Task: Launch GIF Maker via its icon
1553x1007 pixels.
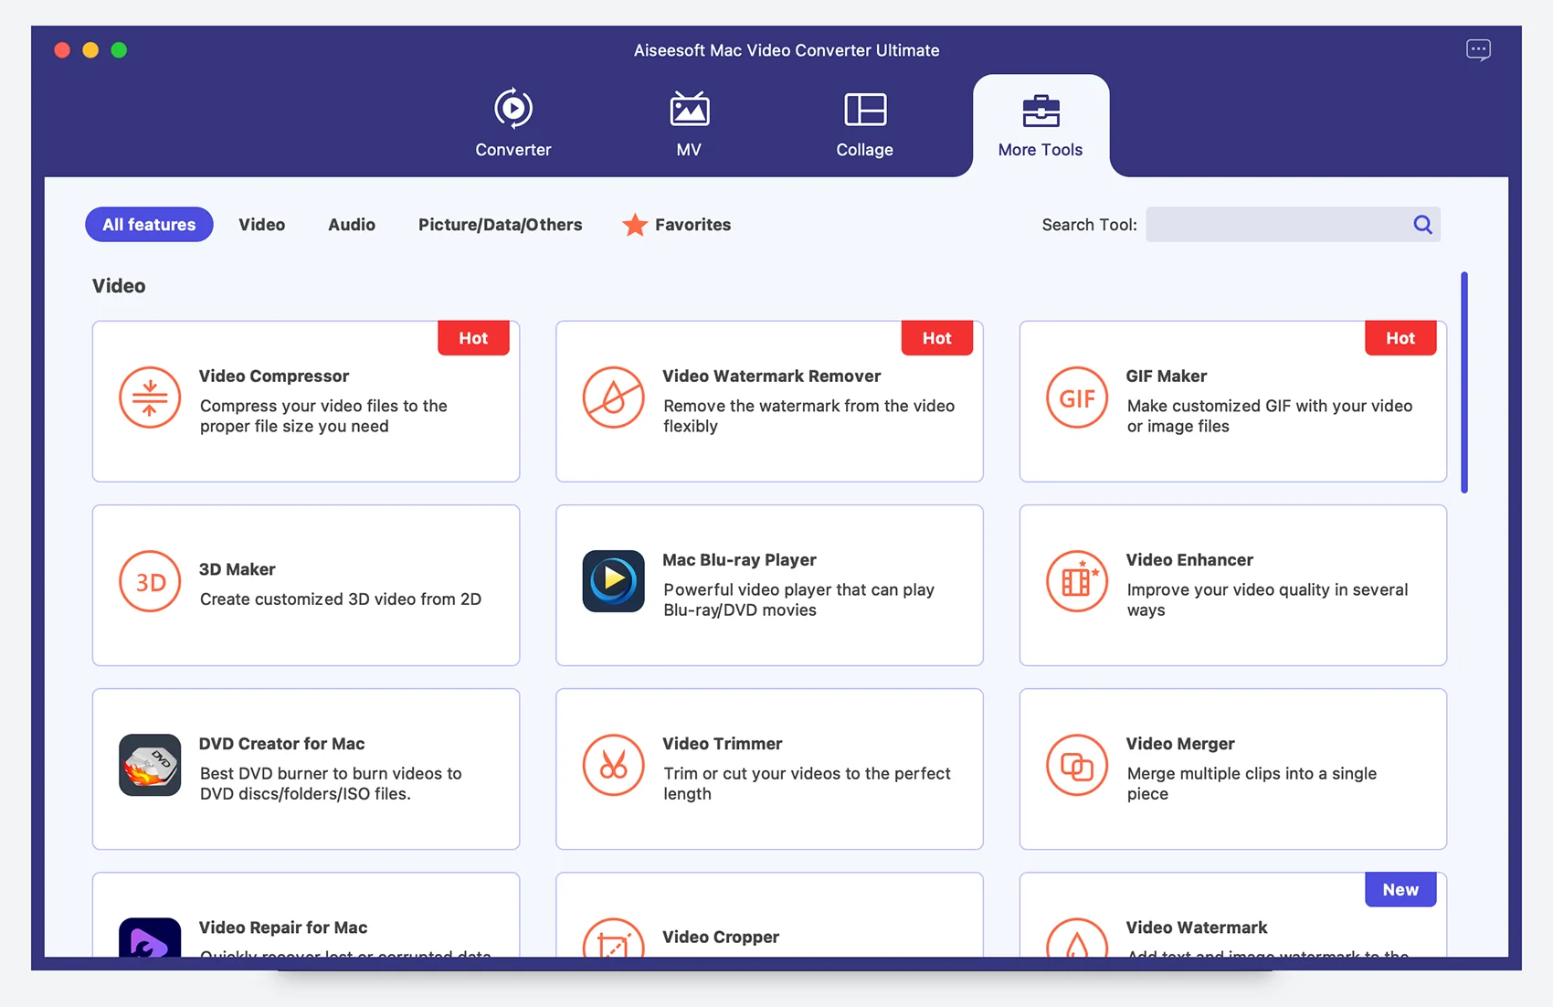Action: pos(1076,398)
